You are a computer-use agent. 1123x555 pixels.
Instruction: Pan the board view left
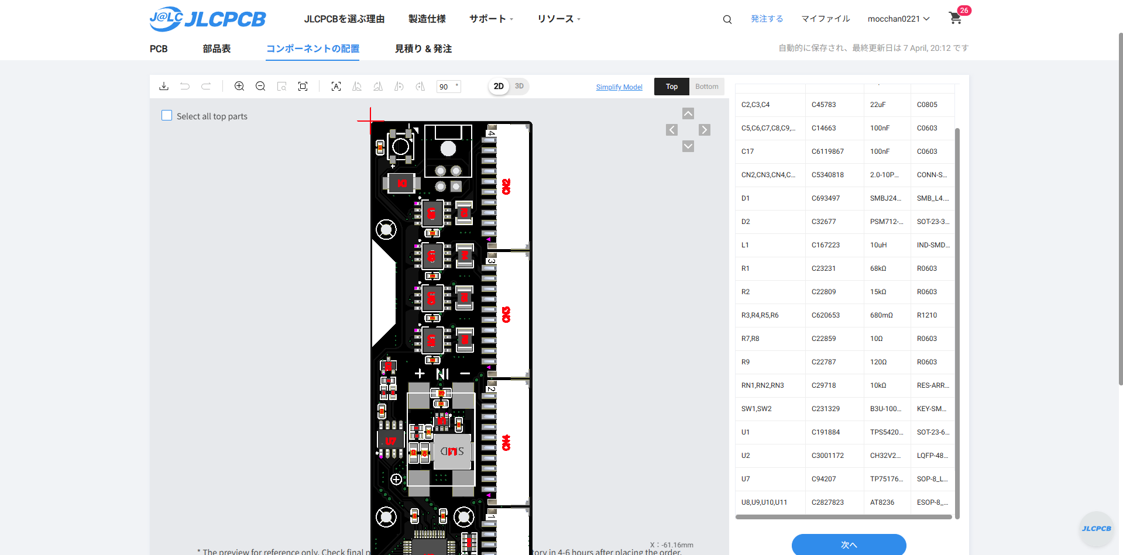672,130
